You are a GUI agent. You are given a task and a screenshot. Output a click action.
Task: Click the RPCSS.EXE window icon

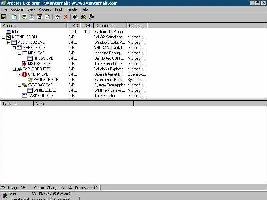(x=30, y=58)
